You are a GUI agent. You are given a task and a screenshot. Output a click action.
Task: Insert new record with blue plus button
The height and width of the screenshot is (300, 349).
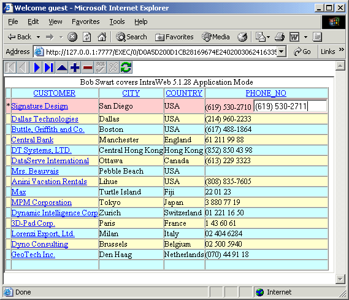75,67
